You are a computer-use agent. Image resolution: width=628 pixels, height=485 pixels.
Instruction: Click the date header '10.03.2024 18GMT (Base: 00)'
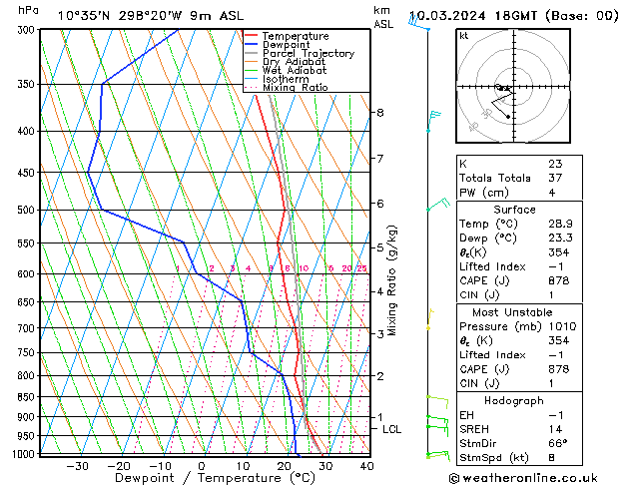(x=513, y=16)
